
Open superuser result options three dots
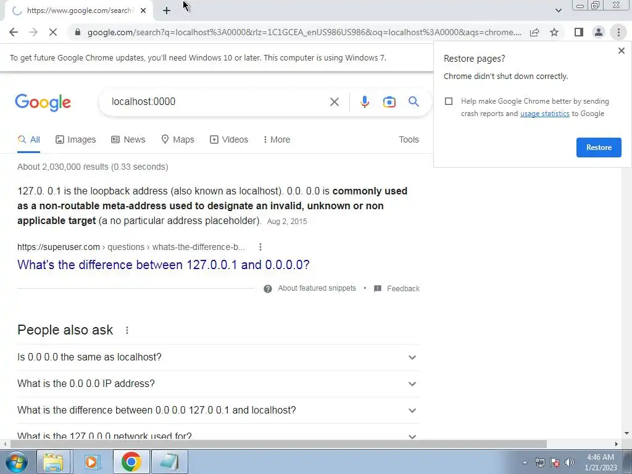(x=260, y=247)
